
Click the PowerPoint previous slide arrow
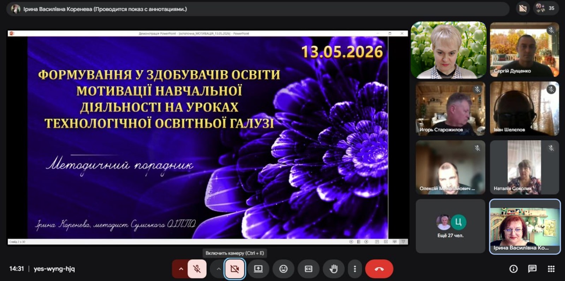(x=351, y=242)
